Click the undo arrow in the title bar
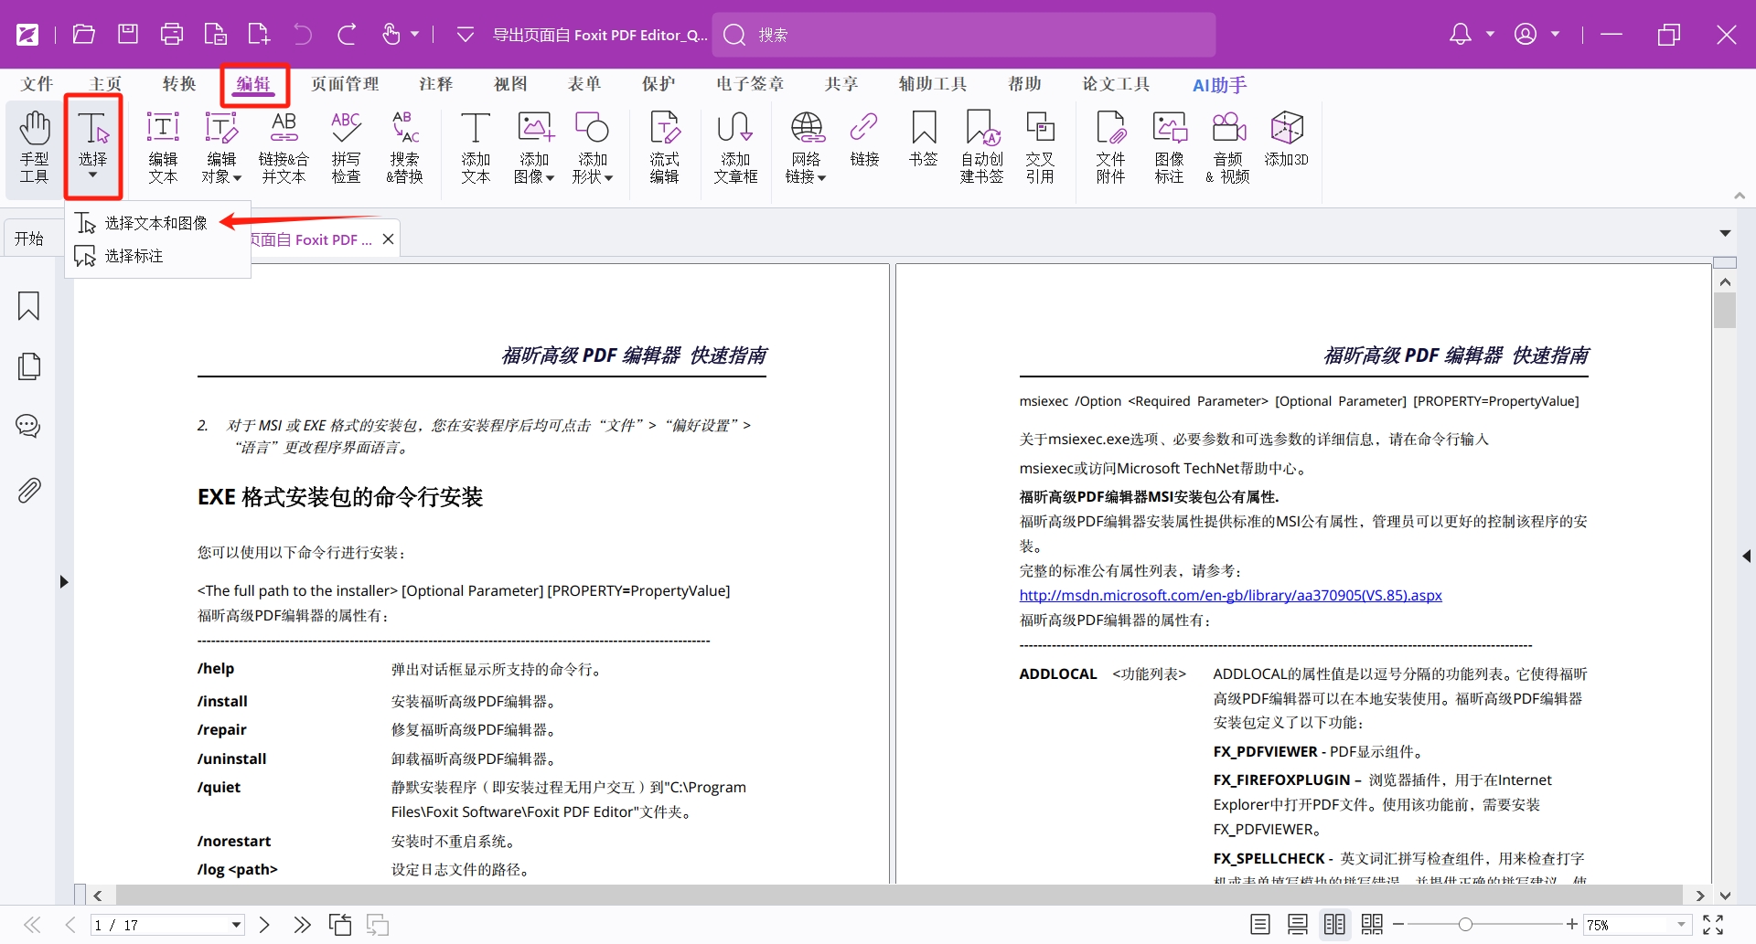Image resolution: width=1756 pixels, height=944 pixels. pyautogui.click(x=303, y=35)
